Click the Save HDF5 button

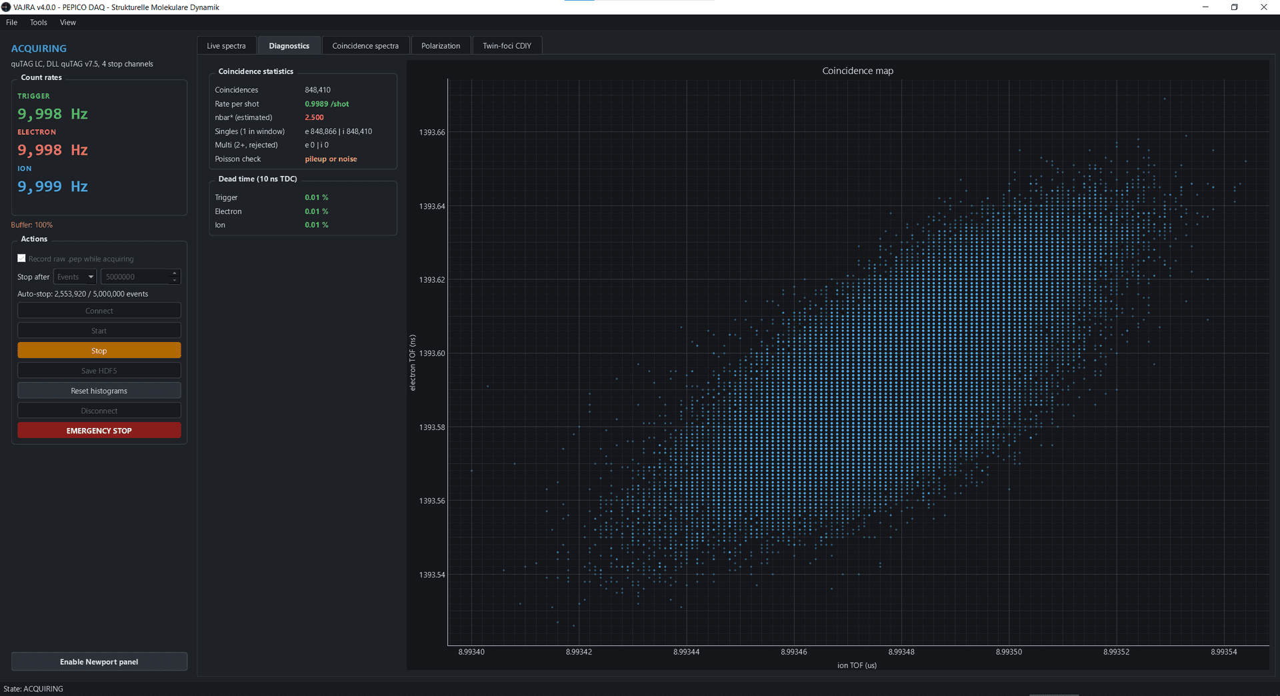[x=99, y=371]
